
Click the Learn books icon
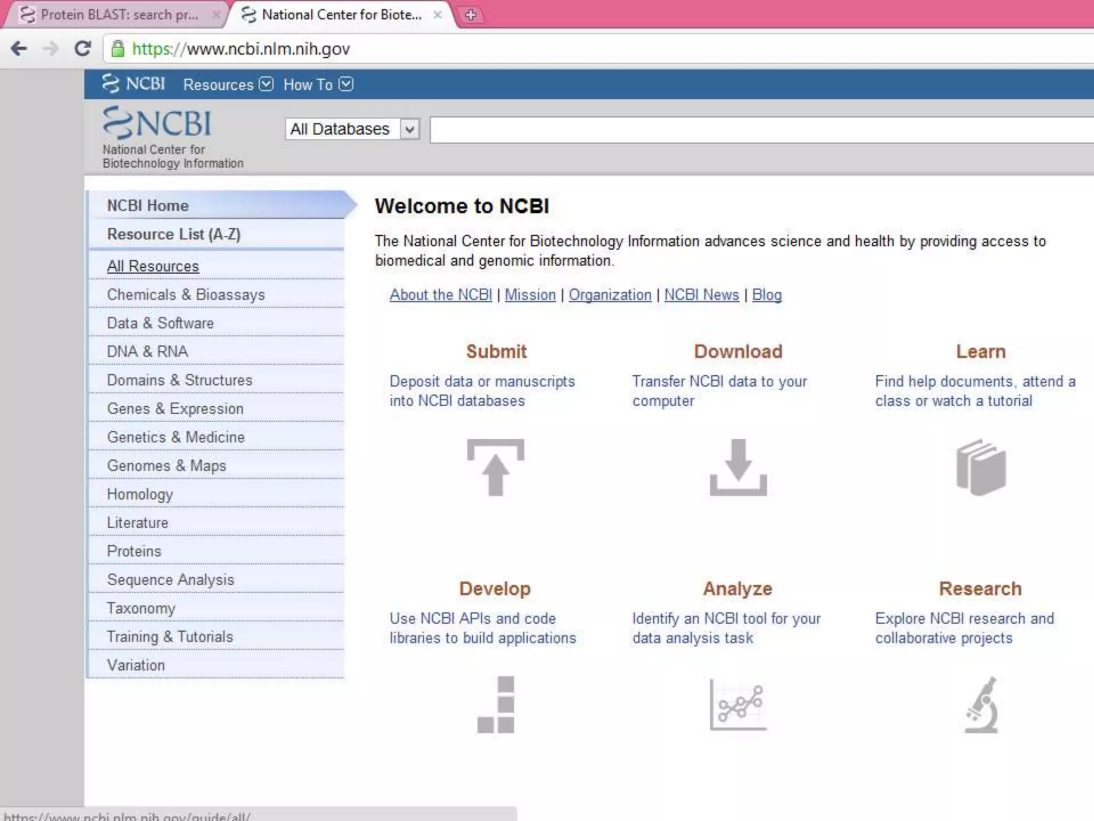tap(981, 467)
